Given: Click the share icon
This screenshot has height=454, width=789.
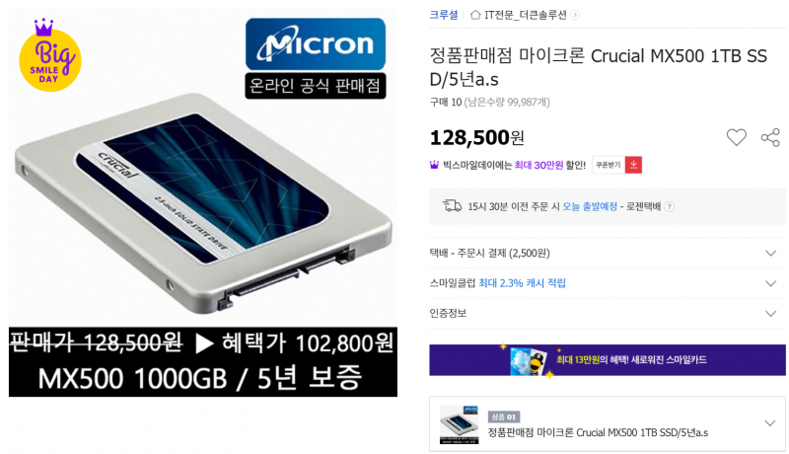Looking at the screenshot, I should (770, 137).
